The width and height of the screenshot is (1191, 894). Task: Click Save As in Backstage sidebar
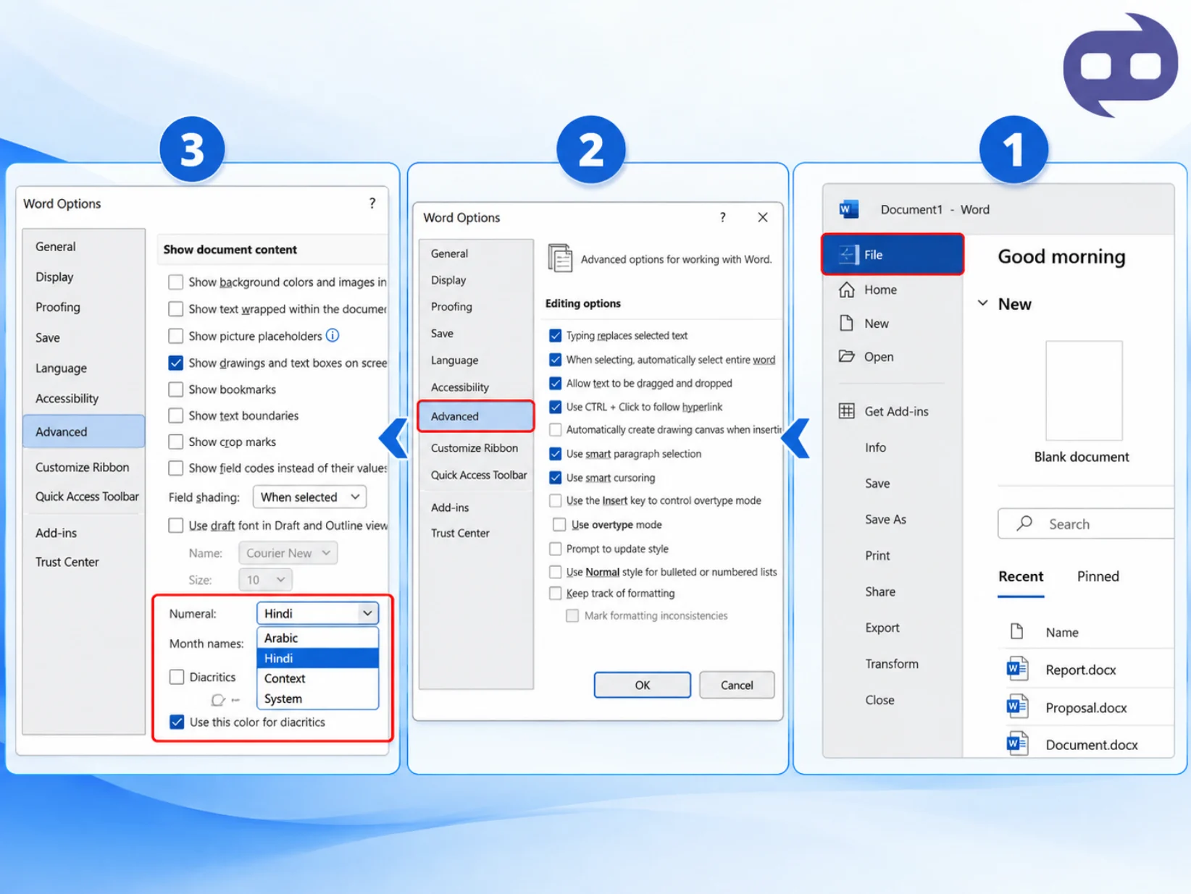[x=885, y=519]
